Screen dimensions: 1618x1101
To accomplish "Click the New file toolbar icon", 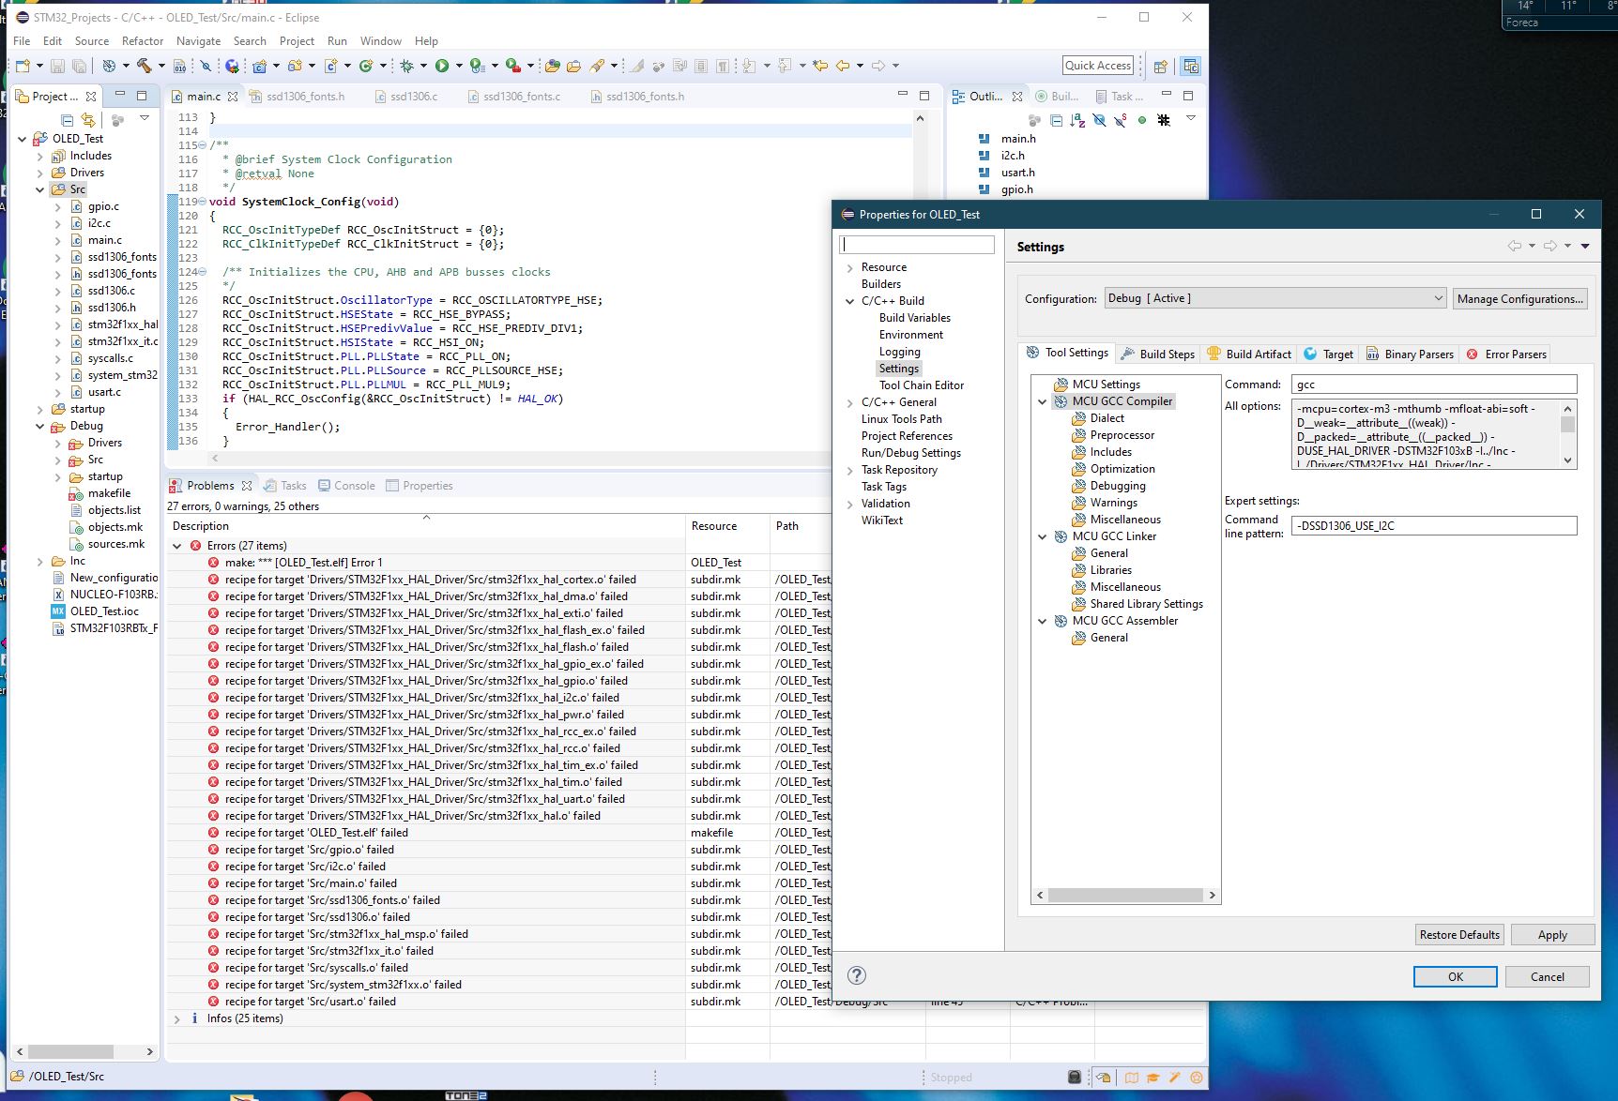I will point(23,66).
